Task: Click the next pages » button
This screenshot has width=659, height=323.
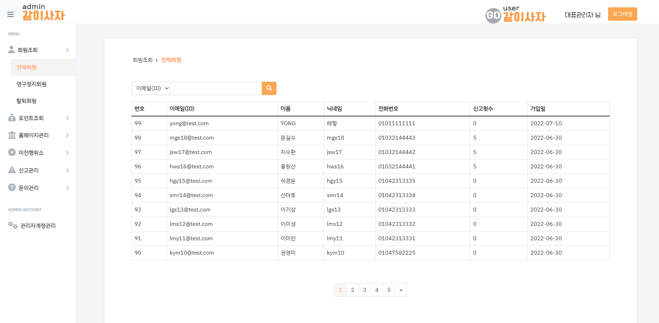Action: tap(401, 290)
